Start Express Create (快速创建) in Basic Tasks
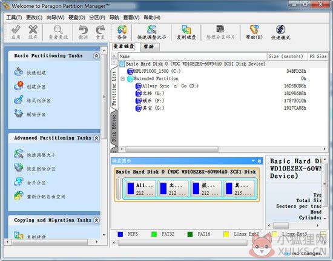The width and height of the screenshot is (333, 261). [19, 72]
